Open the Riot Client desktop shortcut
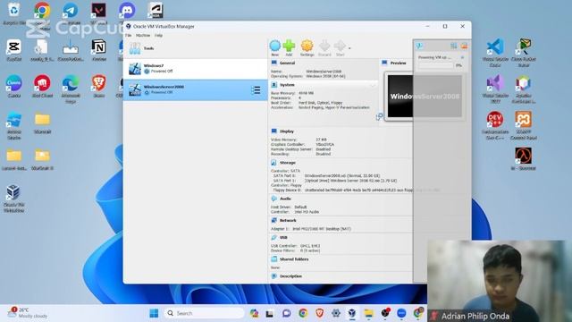 (42, 87)
